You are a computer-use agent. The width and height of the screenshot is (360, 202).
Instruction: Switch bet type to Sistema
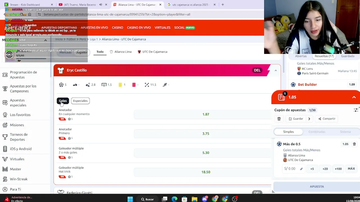345,132
